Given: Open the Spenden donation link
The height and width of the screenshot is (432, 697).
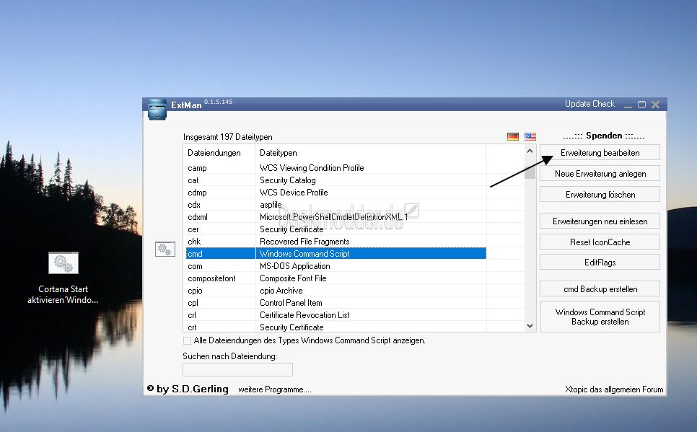Looking at the screenshot, I should pyautogui.click(x=604, y=136).
